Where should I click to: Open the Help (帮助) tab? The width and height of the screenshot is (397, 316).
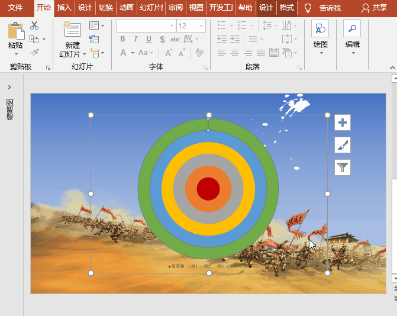point(246,8)
